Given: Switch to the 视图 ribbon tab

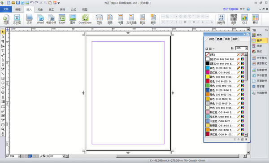Looking at the screenshot, I should 85,9.
